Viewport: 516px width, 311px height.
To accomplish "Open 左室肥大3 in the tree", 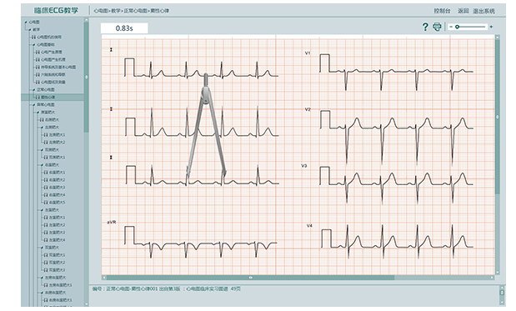I will click(57, 233).
